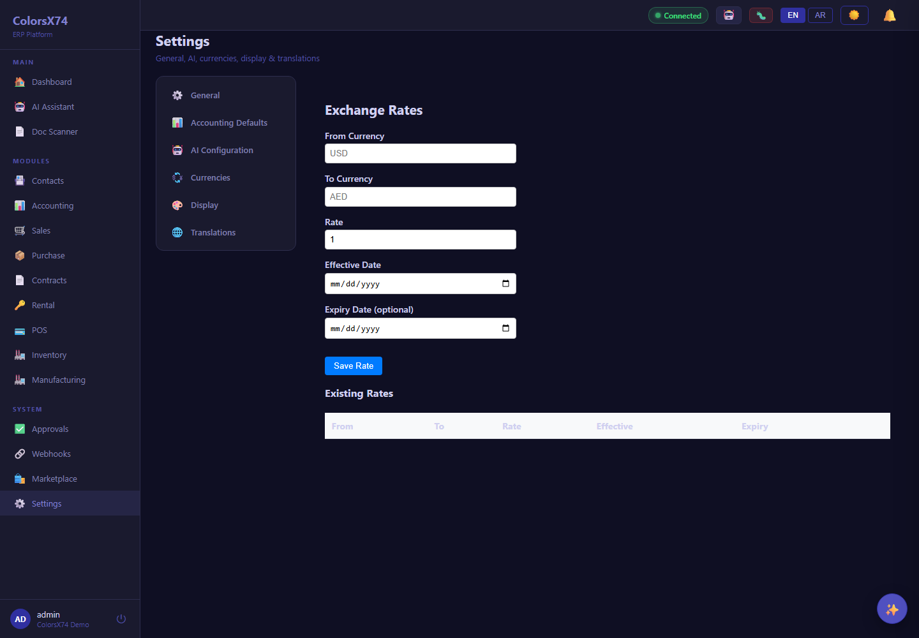Open the Expiry Date calendar picker
The height and width of the screenshot is (638, 919).
click(x=505, y=329)
